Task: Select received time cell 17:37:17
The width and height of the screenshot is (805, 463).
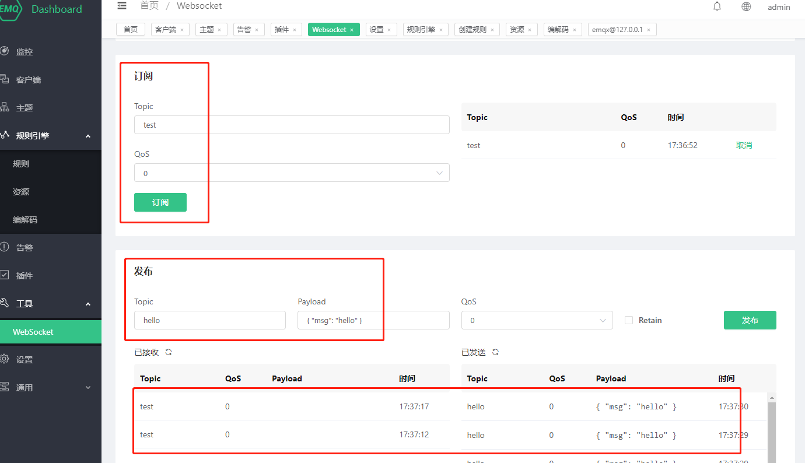Action: click(414, 406)
